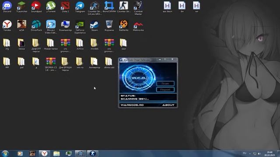This screenshot has width=280, height=157.
Task: Select the models folder
Action: click(x=94, y=44)
